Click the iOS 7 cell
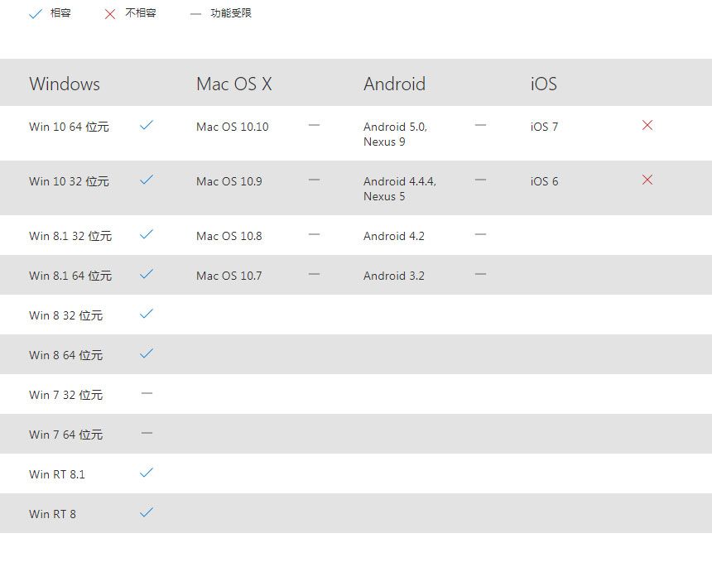This screenshot has width=712, height=567. pos(544,127)
